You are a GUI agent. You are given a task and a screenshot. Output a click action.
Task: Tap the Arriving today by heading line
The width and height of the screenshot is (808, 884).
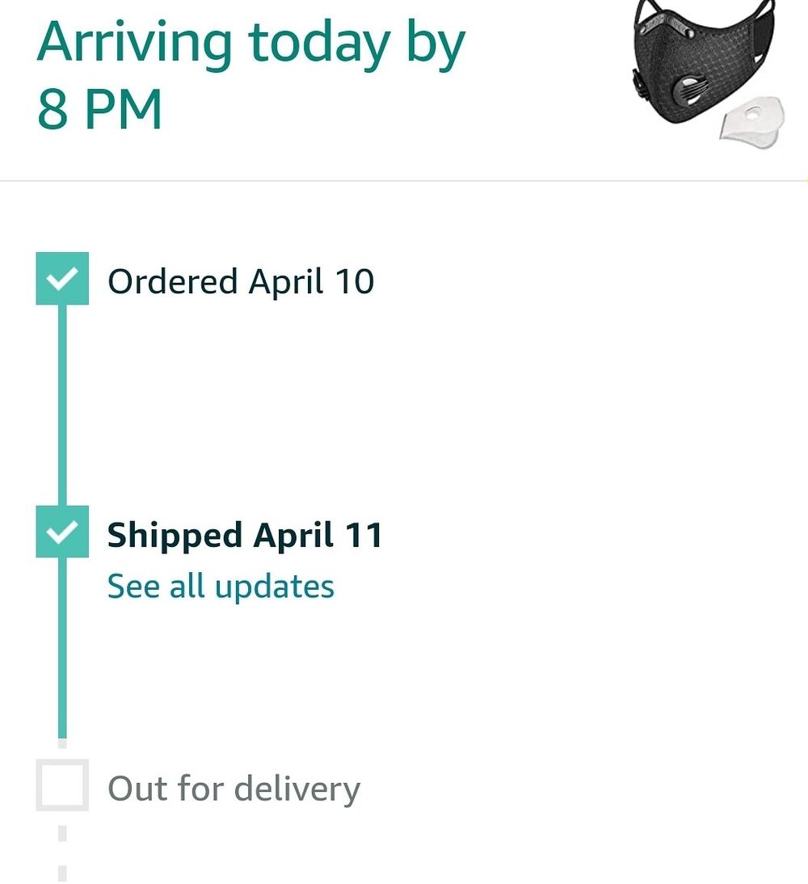pos(251,45)
